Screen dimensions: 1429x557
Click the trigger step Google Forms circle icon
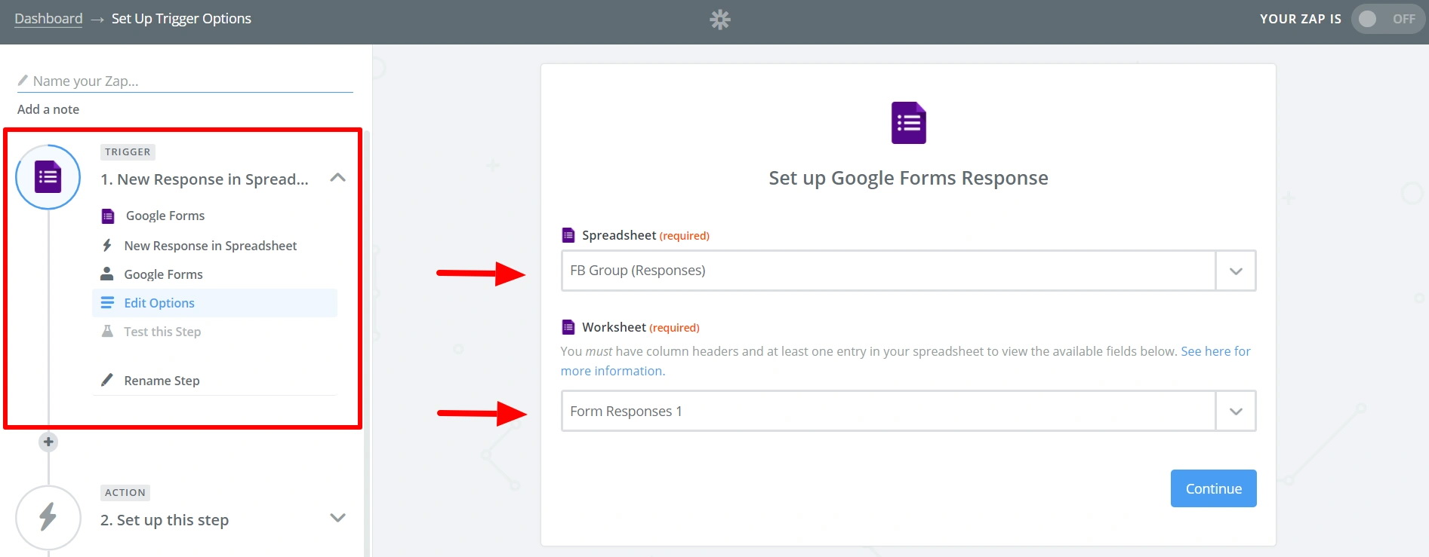[x=48, y=177]
